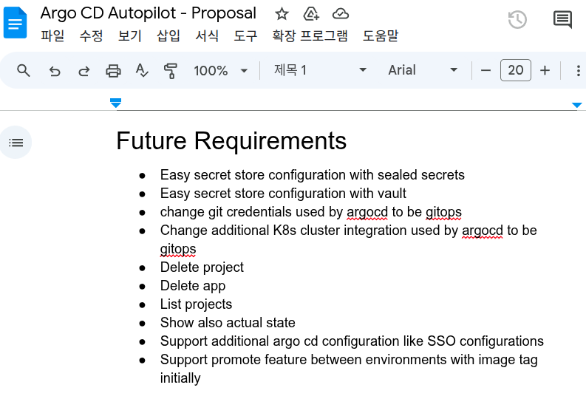Screen dimensions: 586x396
Task: Click the right indent ruler marker
Action: (x=577, y=105)
